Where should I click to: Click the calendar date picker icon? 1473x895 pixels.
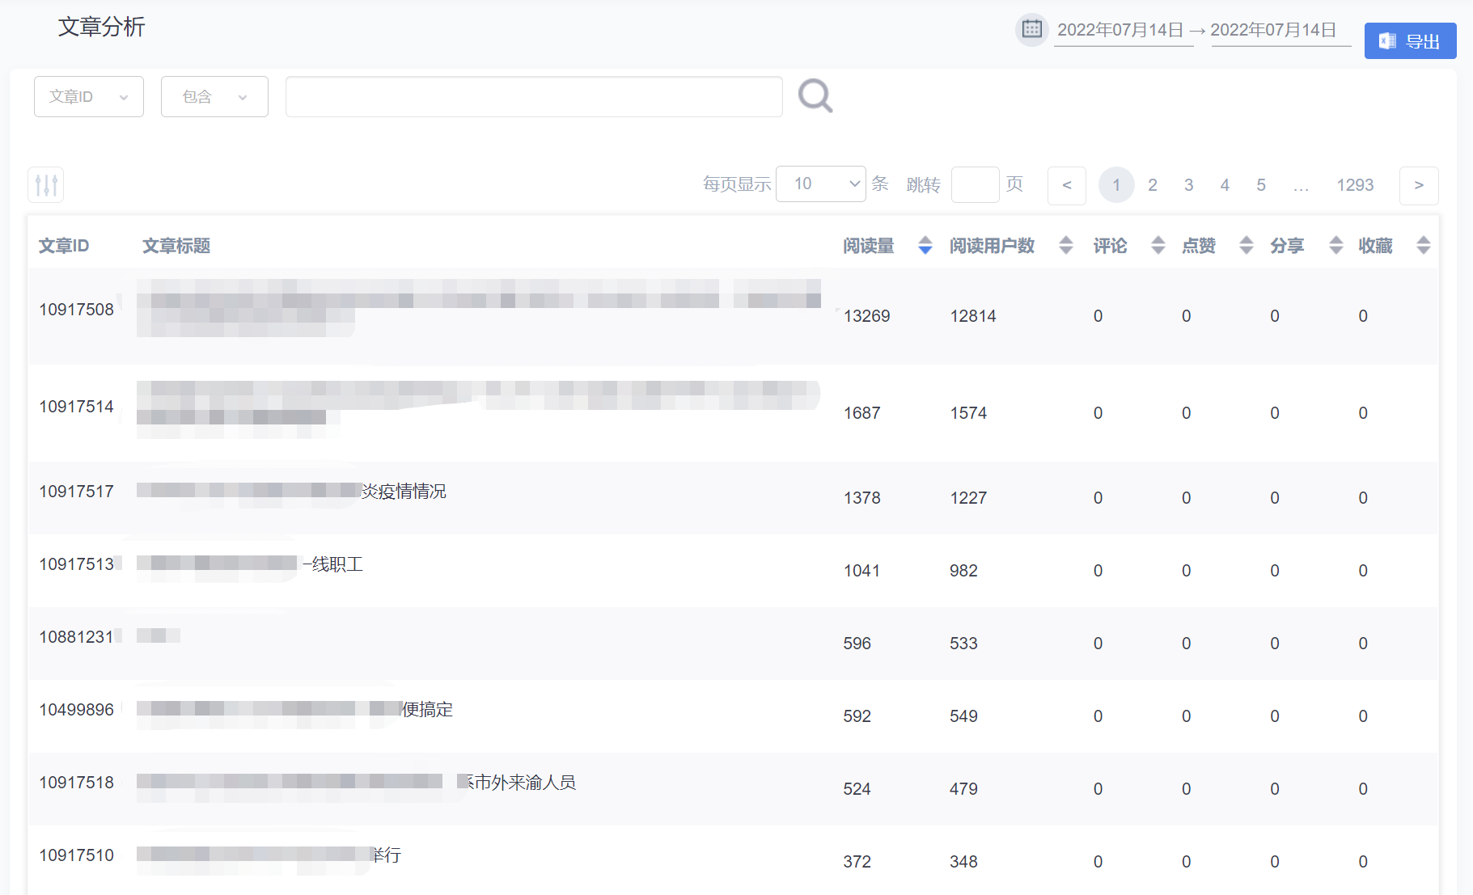(x=1031, y=30)
